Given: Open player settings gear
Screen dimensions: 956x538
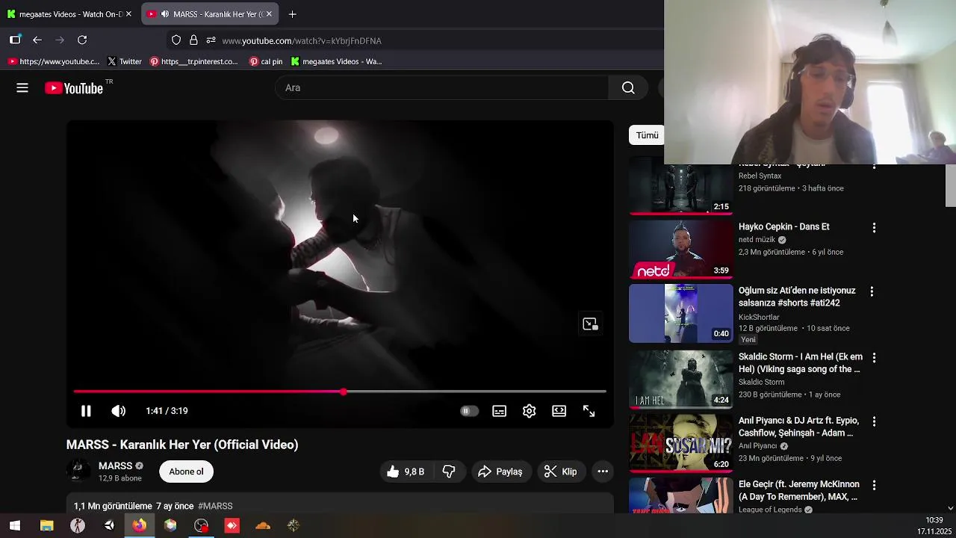Looking at the screenshot, I should click(529, 411).
